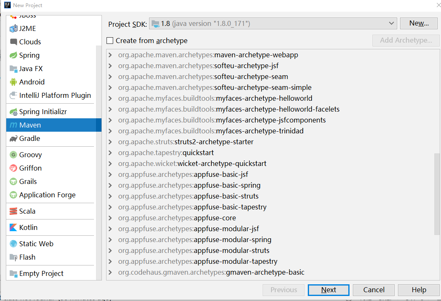Select Kotlin project type label

pos(28,227)
